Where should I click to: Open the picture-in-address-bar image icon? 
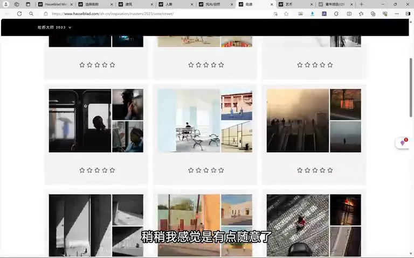(300, 13)
